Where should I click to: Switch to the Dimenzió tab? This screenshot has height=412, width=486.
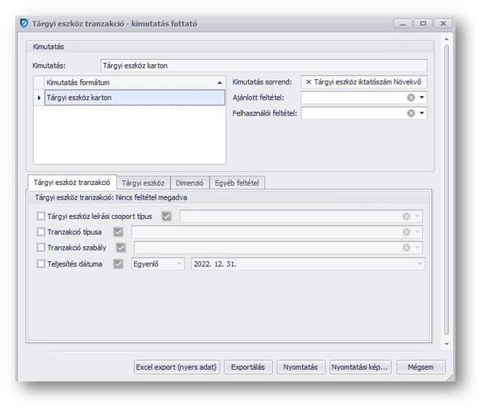point(189,183)
